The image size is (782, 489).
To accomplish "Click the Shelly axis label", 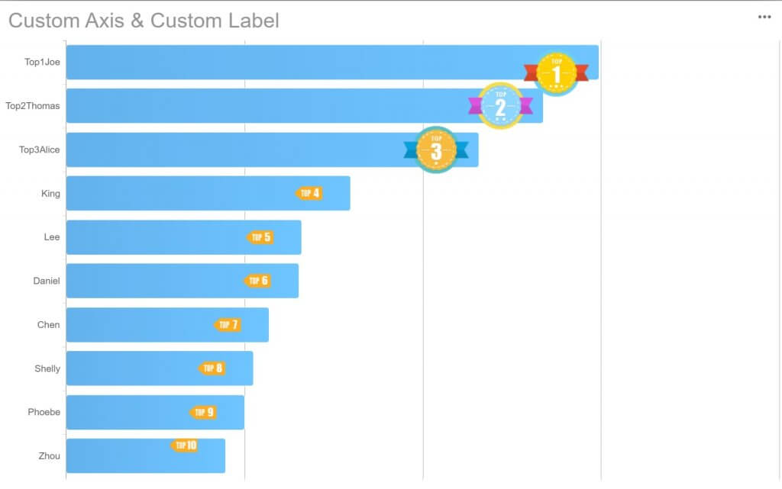I will 47,368.
